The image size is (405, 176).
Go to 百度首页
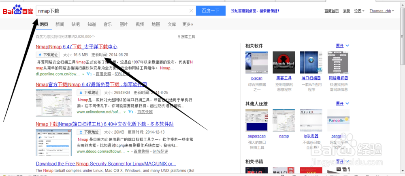pos(331,11)
